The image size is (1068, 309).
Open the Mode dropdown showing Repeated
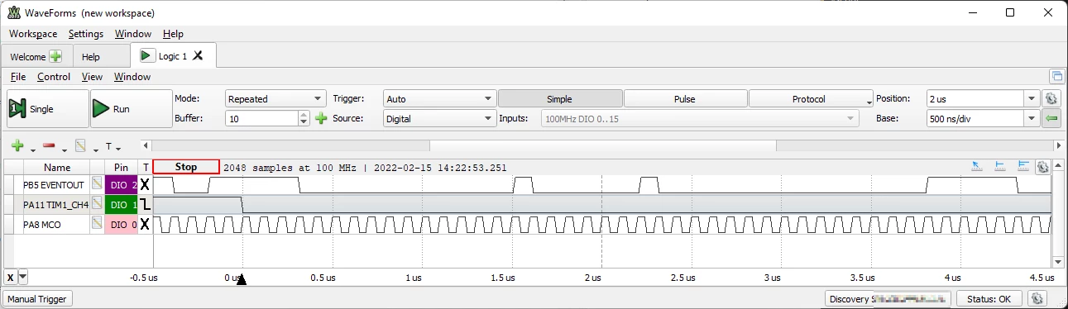276,99
